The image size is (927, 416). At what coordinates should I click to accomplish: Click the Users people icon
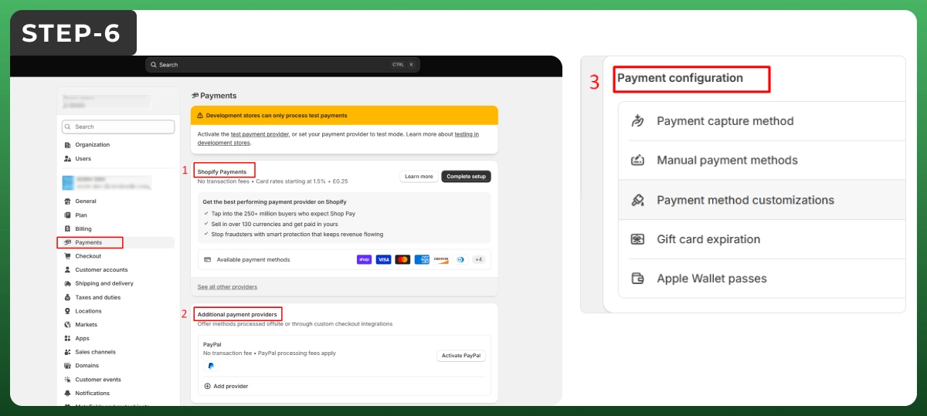tap(68, 159)
